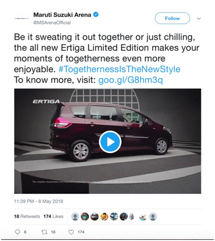215x241 pixels.
Task: Click the retweet arrows icon
Action: (x=44, y=232)
